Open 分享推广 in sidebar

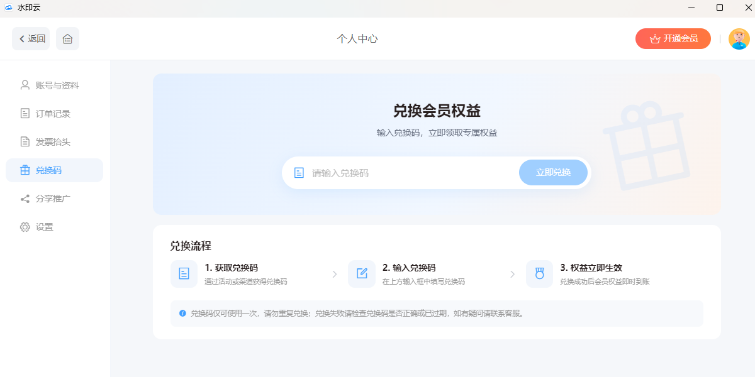click(x=54, y=199)
